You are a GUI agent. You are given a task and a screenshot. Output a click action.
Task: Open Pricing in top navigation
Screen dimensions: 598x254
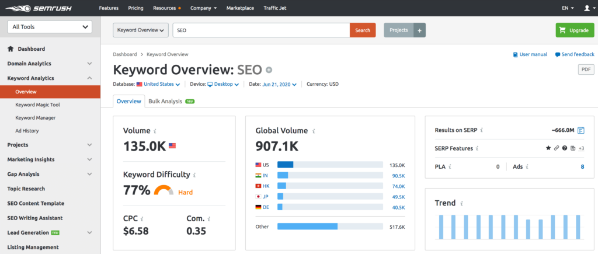tap(135, 8)
